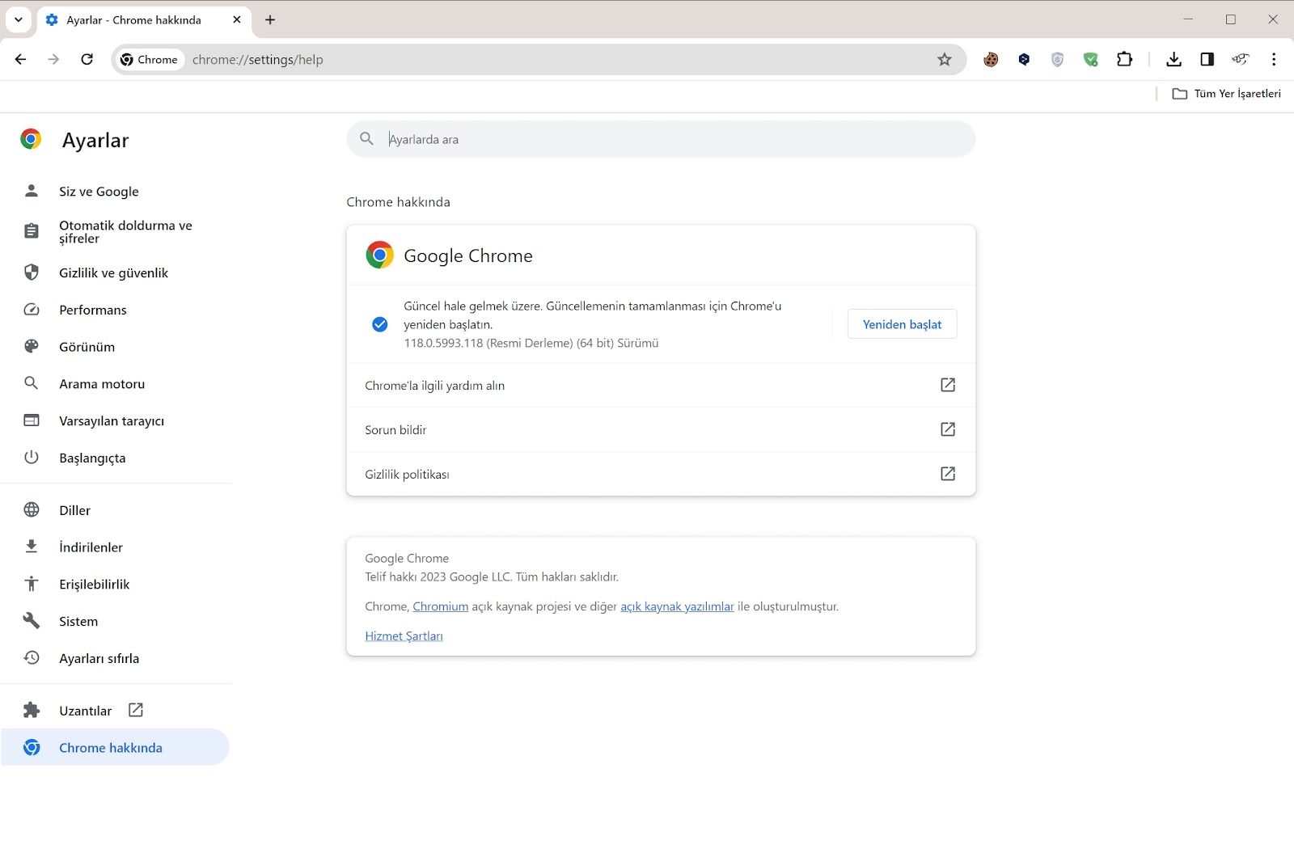Screen dimensions: 1294x853
Task: Open Otomatik doldurma ve şifreler section
Action: tap(116, 232)
